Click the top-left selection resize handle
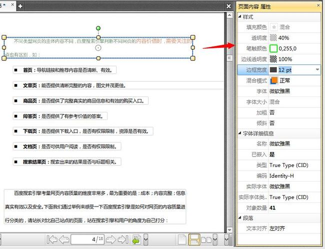The width and height of the screenshot is (325, 249). [x=4, y=37]
